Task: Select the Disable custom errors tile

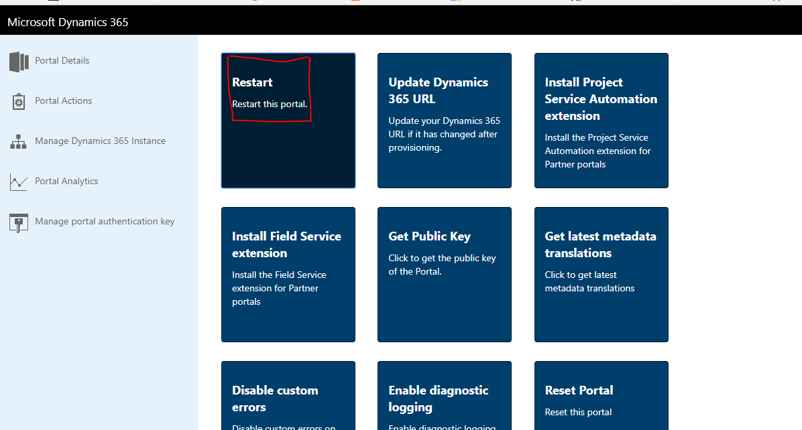Action: 288,396
